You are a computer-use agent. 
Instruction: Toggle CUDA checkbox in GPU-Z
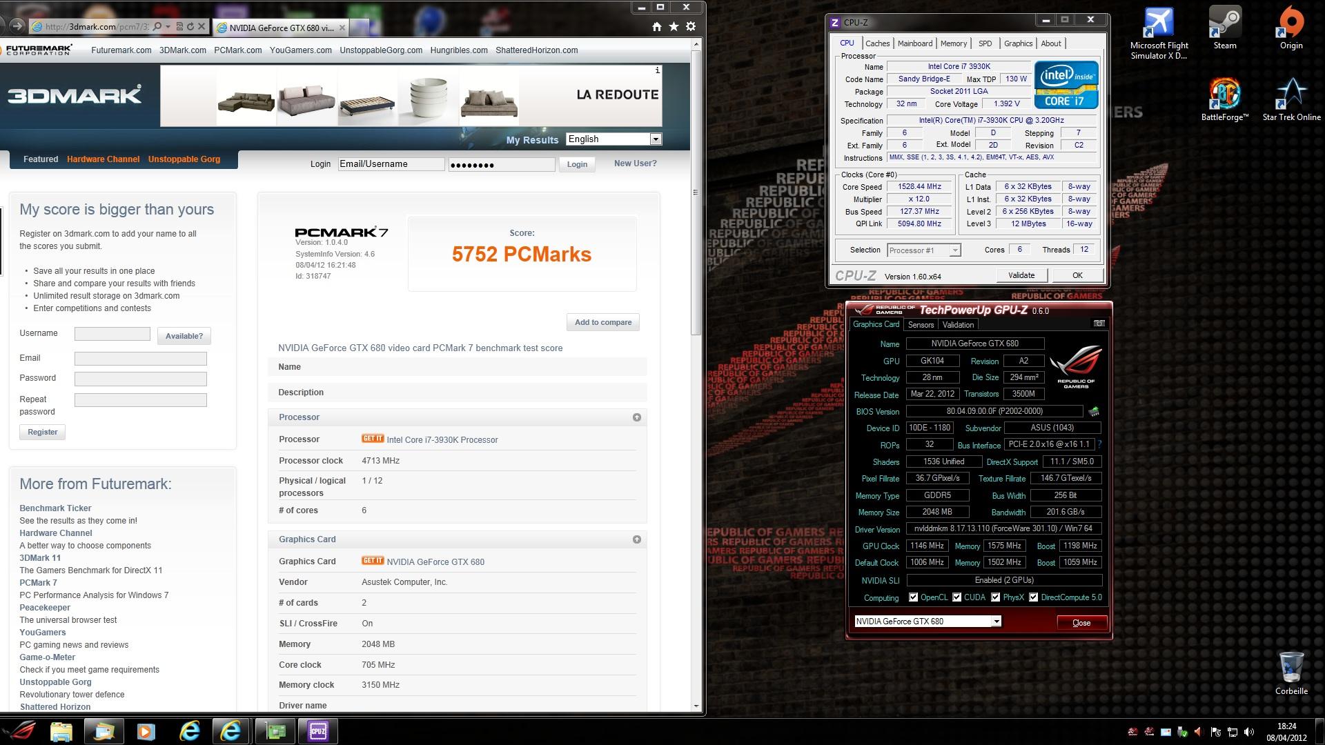957,597
